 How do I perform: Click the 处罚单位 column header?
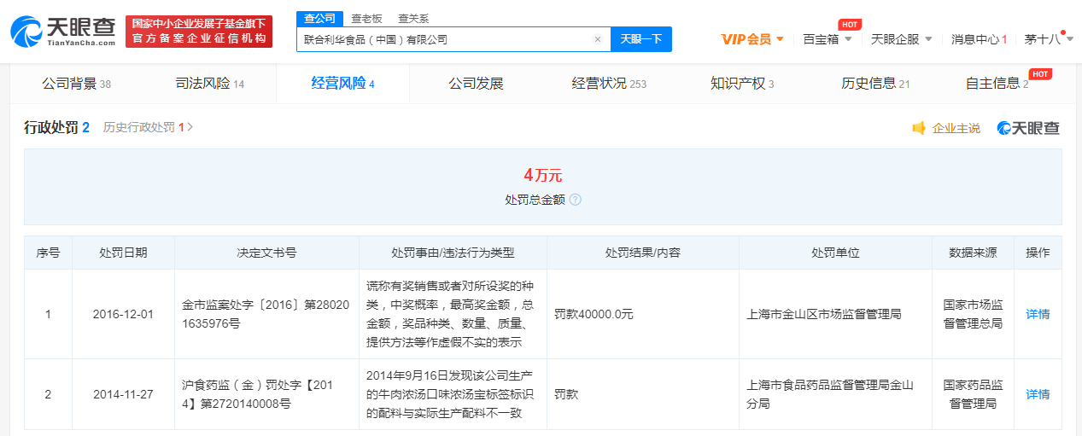point(835,253)
